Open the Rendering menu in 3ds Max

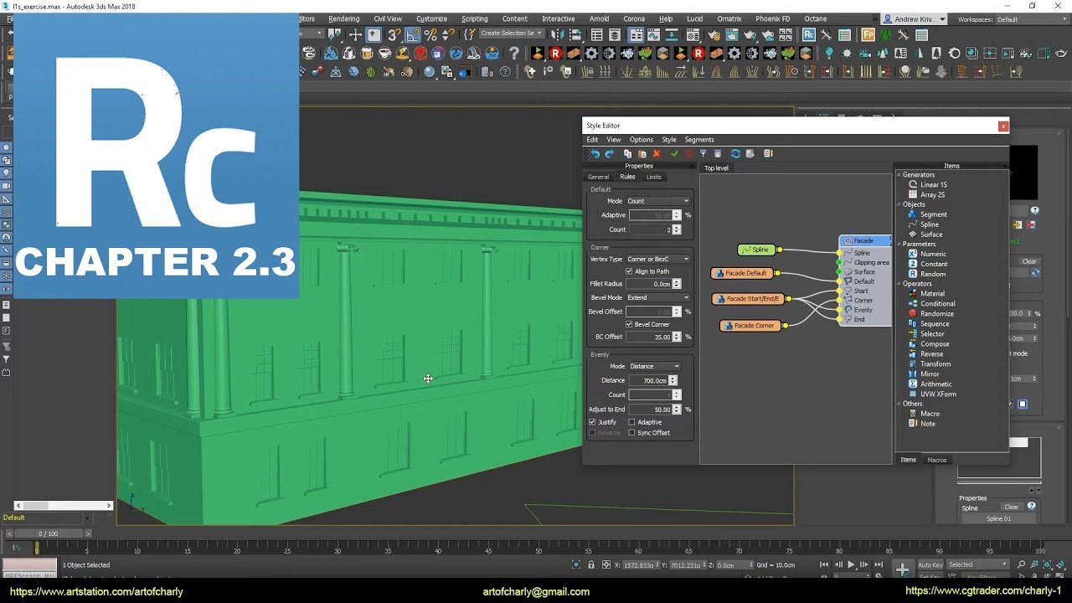(344, 19)
